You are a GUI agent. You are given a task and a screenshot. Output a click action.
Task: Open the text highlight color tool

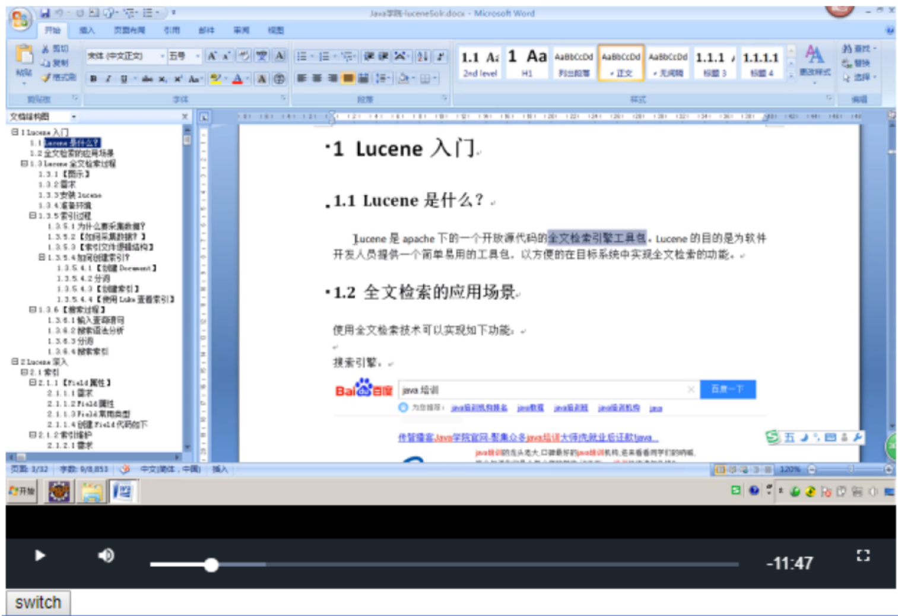coord(215,78)
